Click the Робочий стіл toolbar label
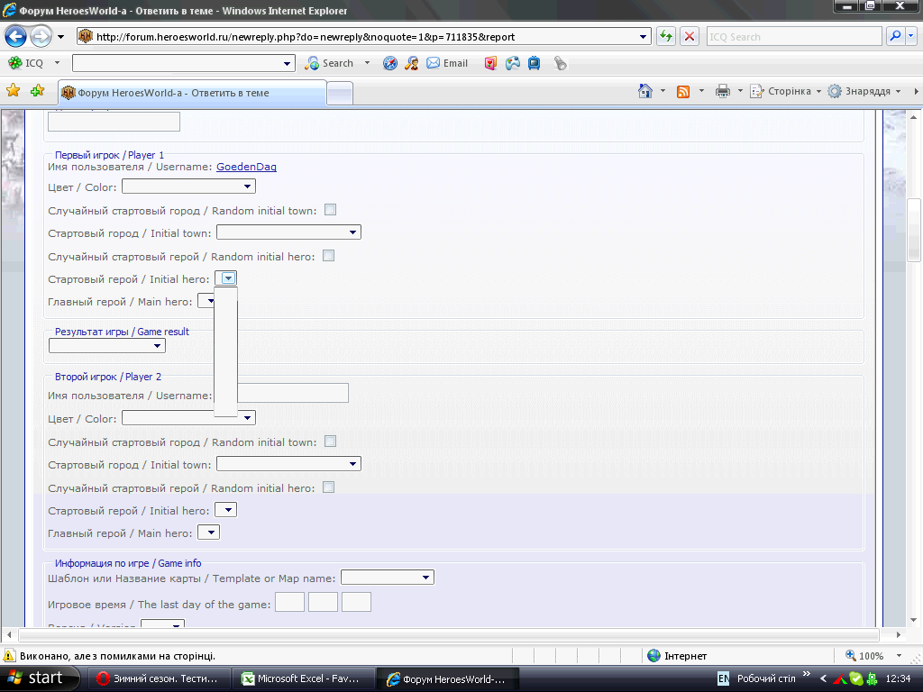This screenshot has width=923, height=692. pyautogui.click(x=766, y=678)
